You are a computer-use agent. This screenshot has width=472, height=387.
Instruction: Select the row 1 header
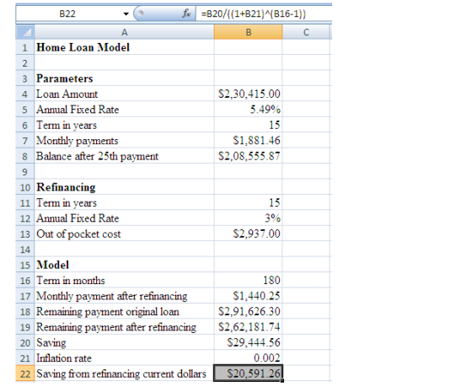[x=25, y=47]
